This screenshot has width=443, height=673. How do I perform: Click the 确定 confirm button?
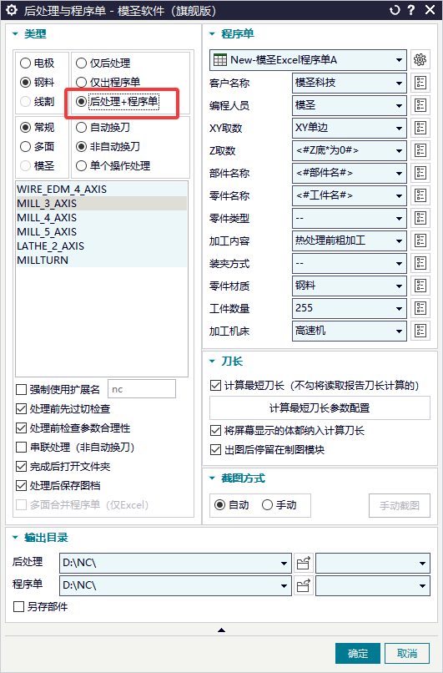tap(358, 654)
